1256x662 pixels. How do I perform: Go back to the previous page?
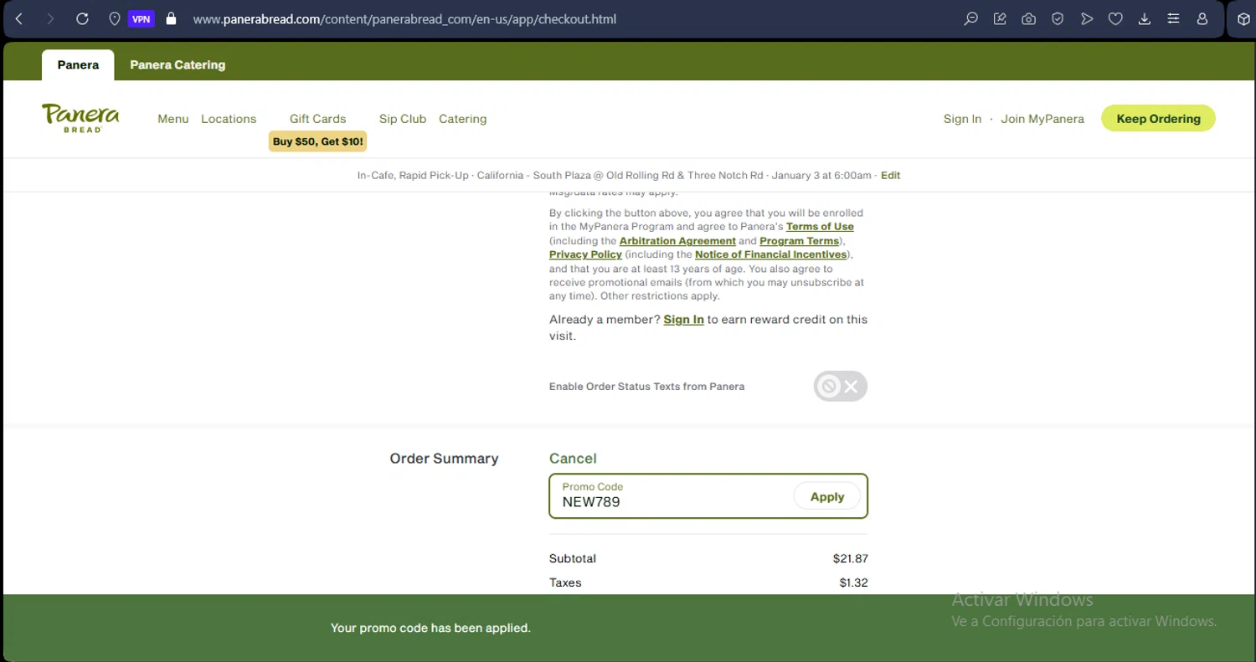pyautogui.click(x=19, y=18)
